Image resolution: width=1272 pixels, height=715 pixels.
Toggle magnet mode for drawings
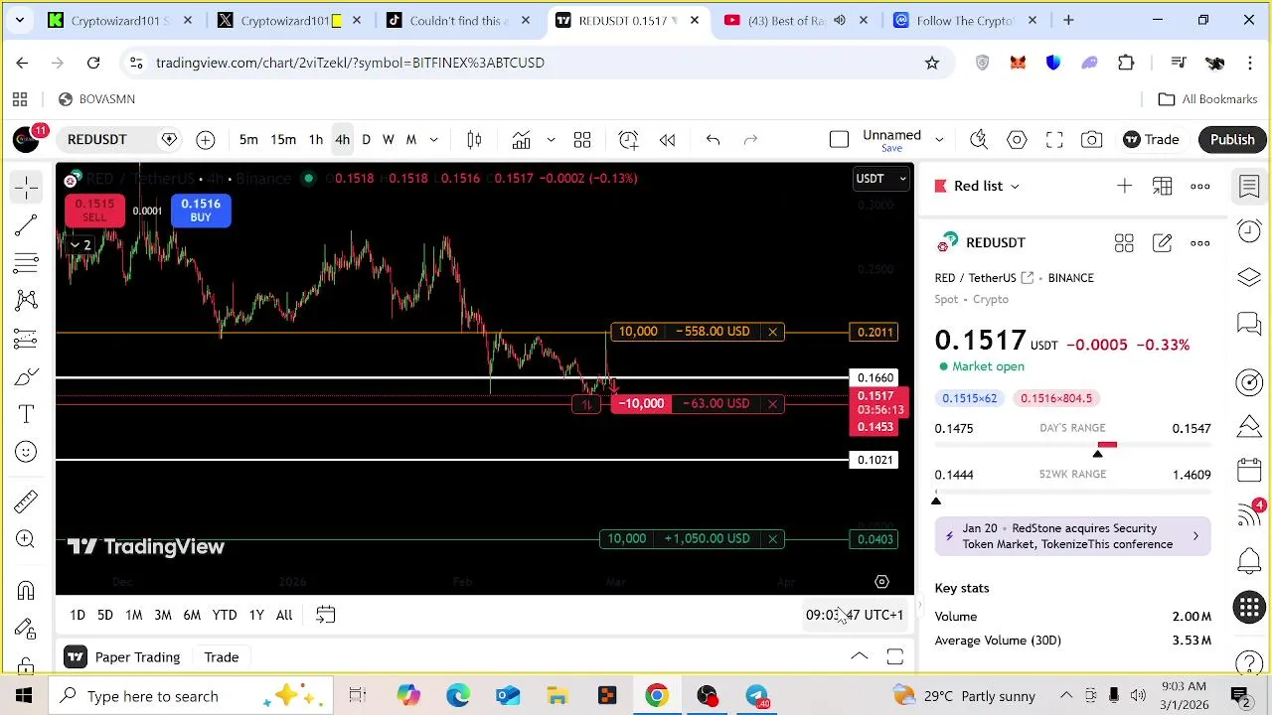27,591
